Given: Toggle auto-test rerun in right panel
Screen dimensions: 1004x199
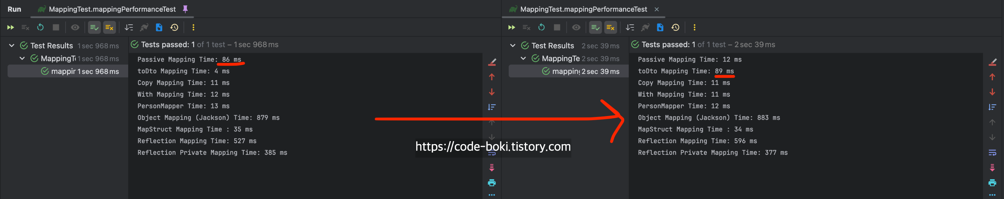Looking at the screenshot, I should pos(542,27).
